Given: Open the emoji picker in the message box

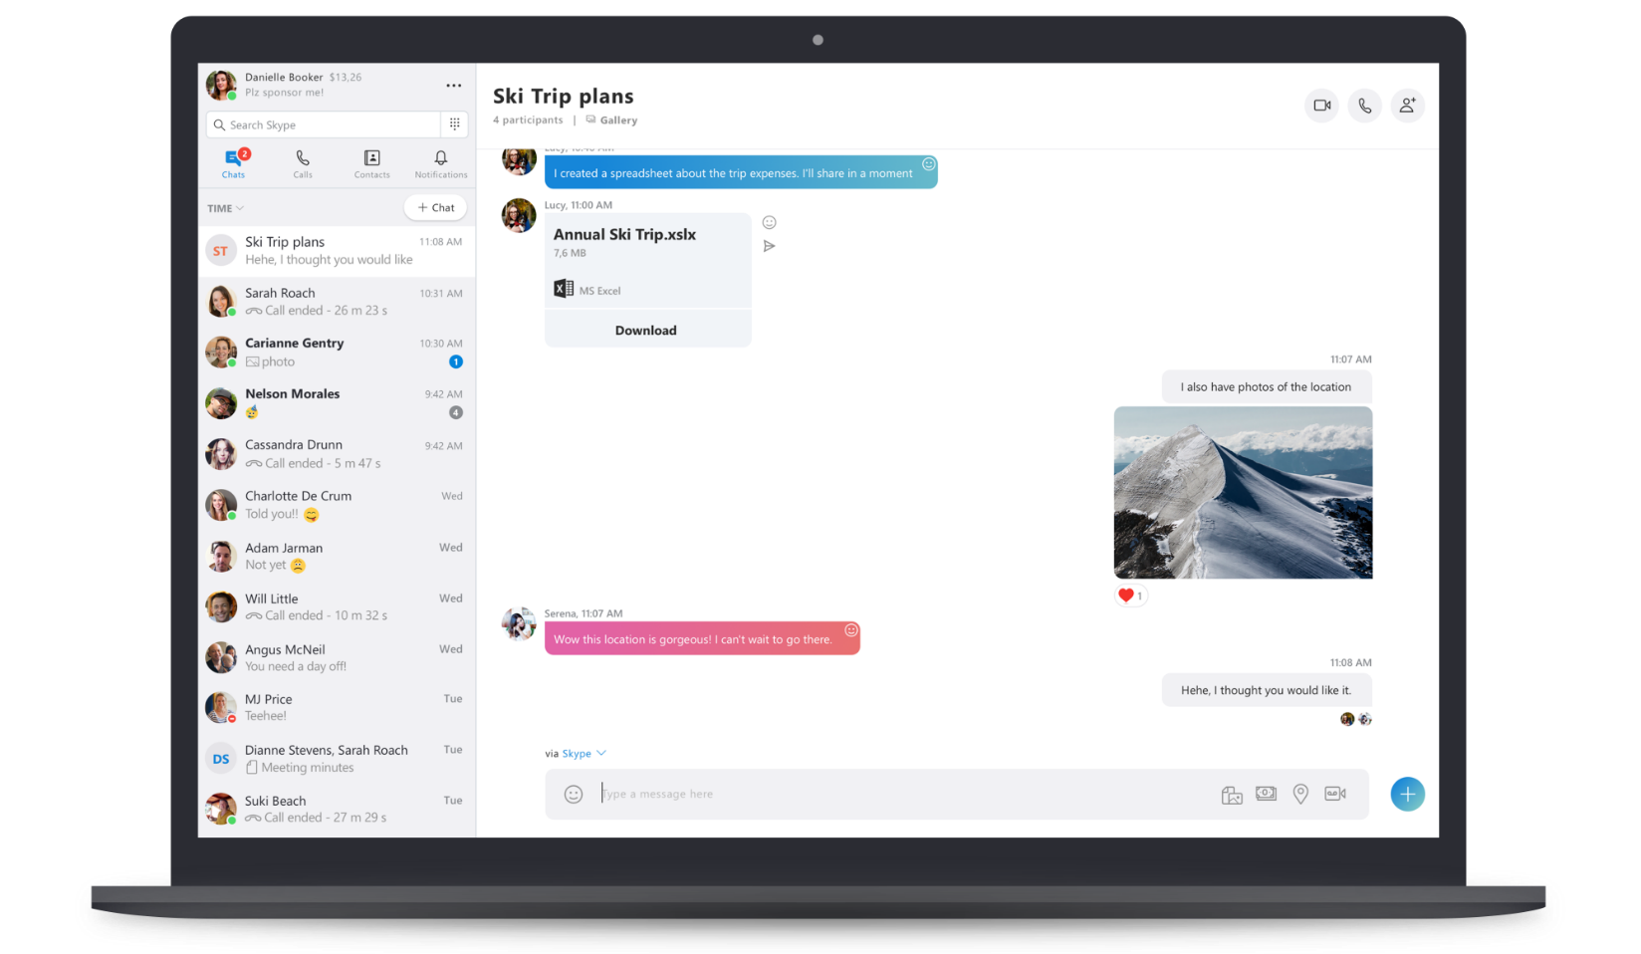Looking at the screenshot, I should click(x=573, y=794).
